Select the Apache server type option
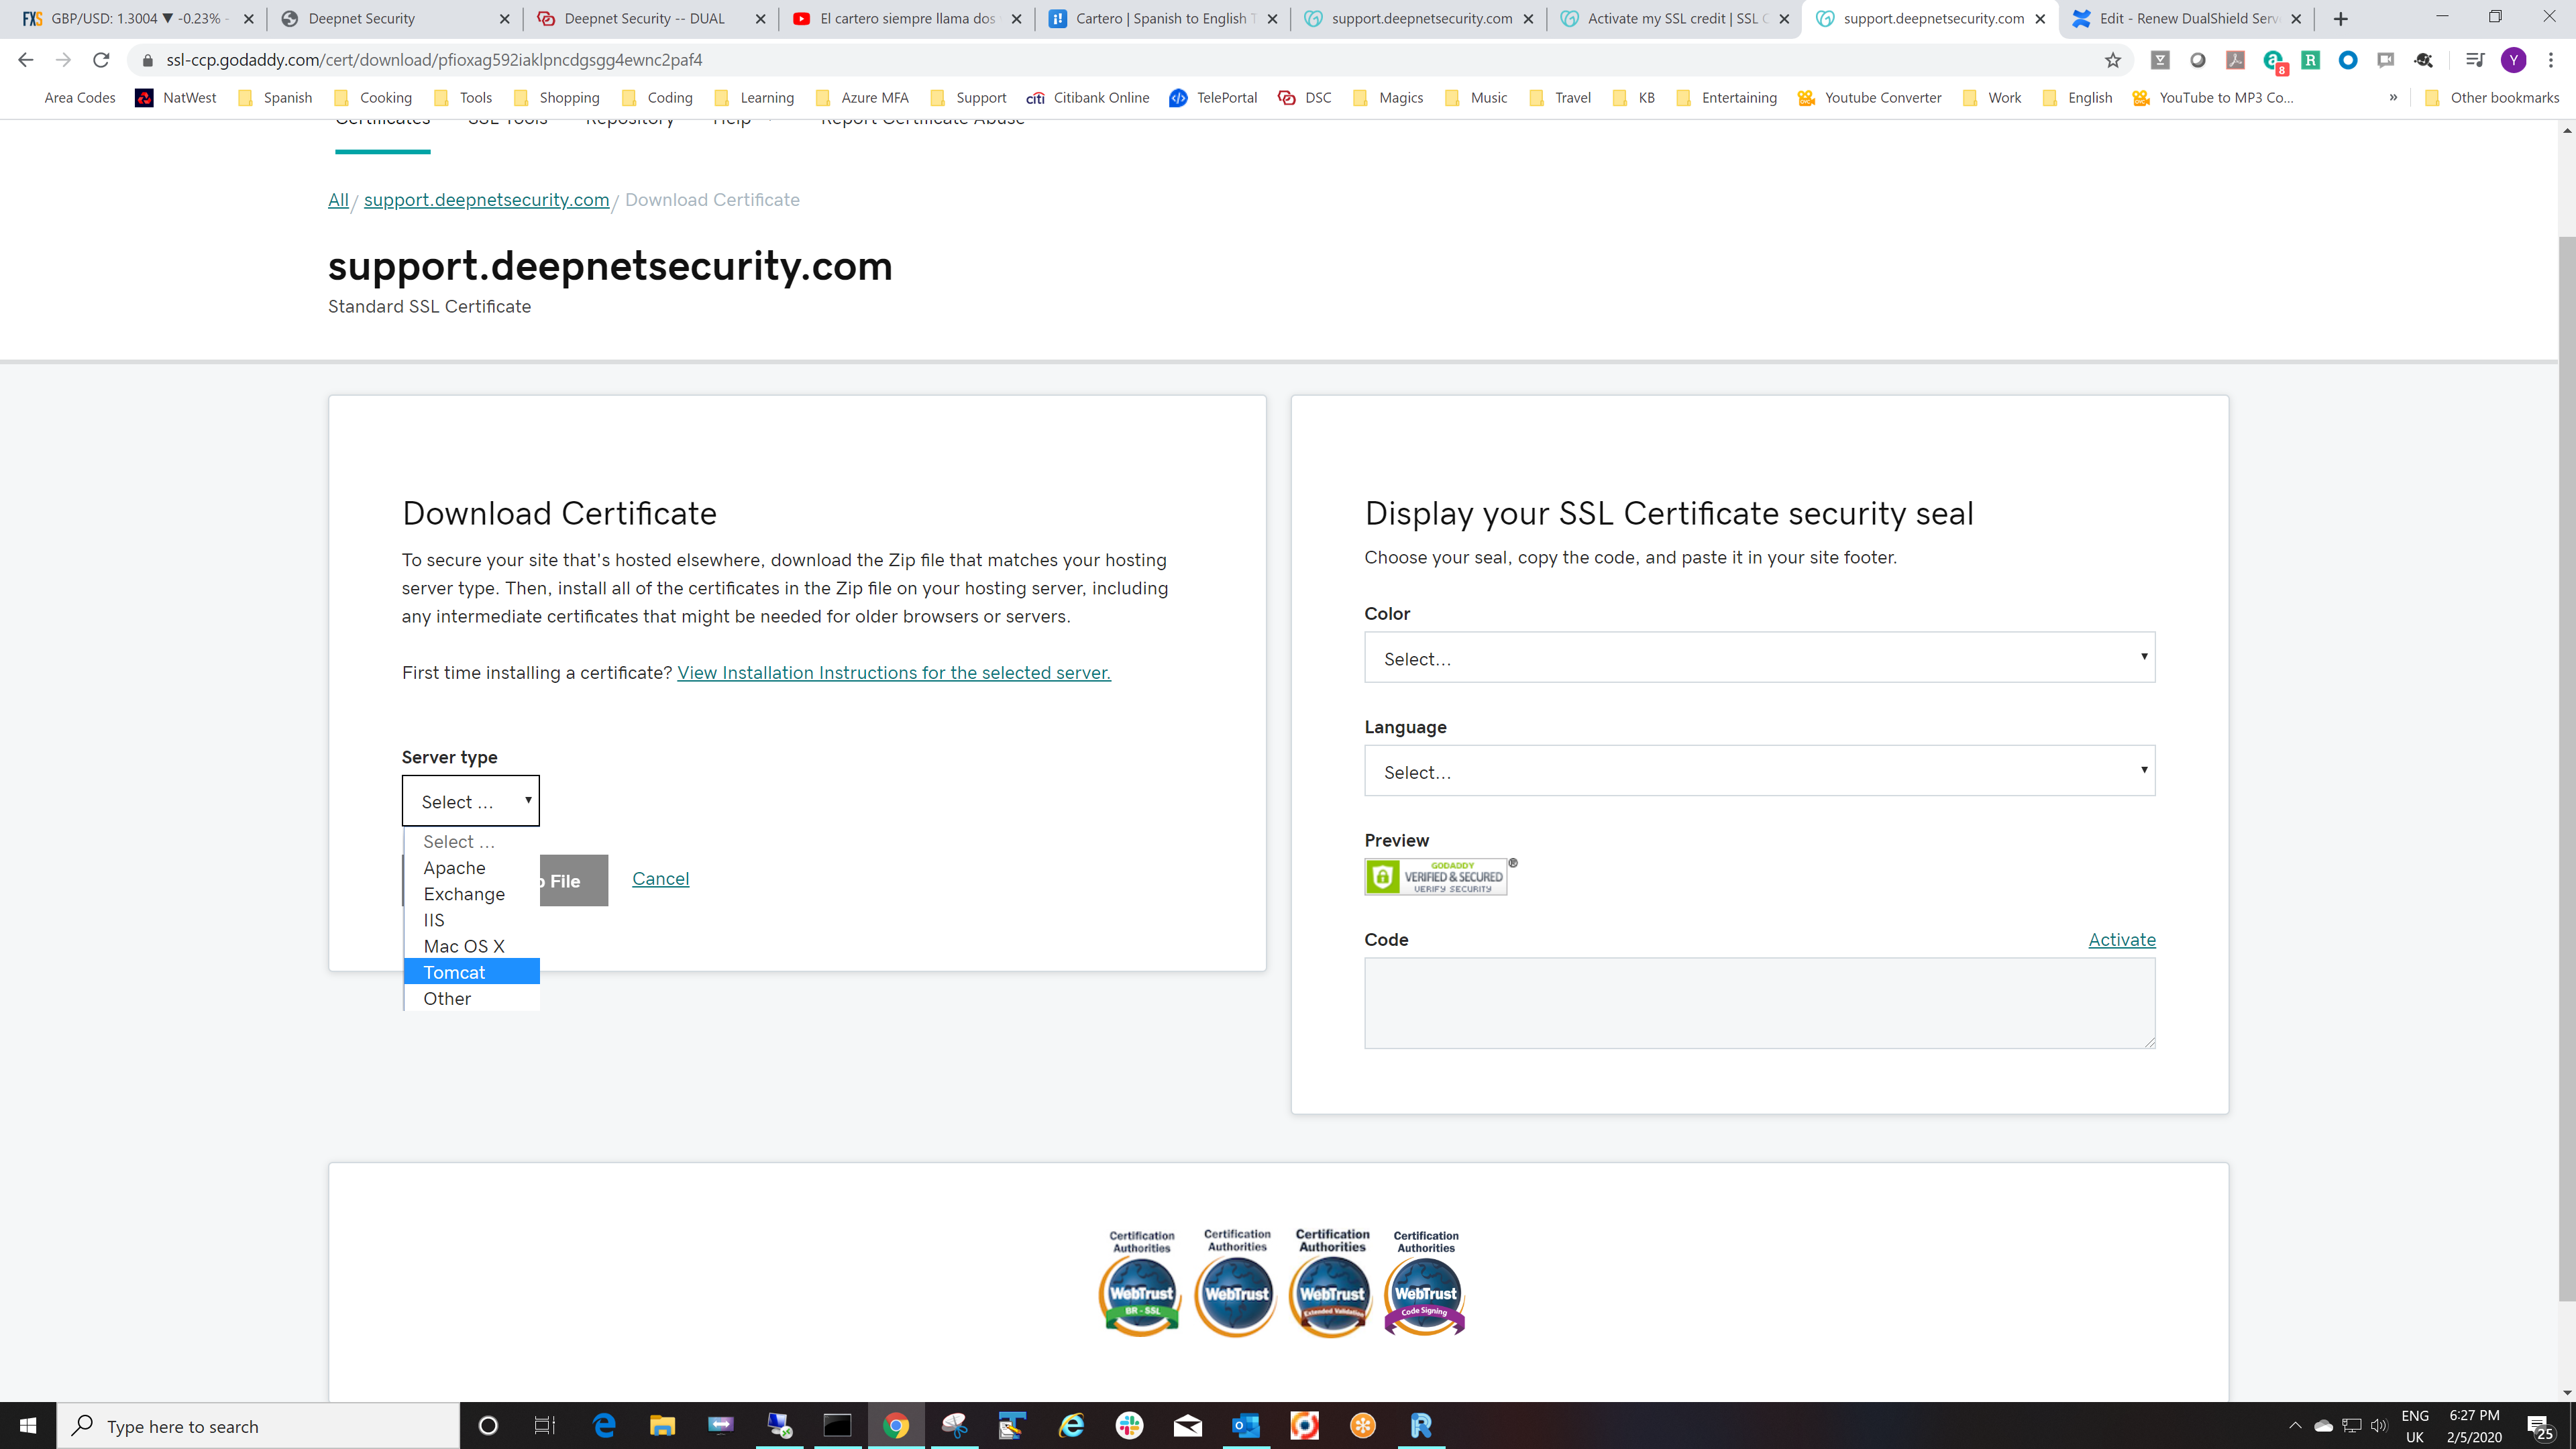This screenshot has width=2576, height=1449. 455,868
